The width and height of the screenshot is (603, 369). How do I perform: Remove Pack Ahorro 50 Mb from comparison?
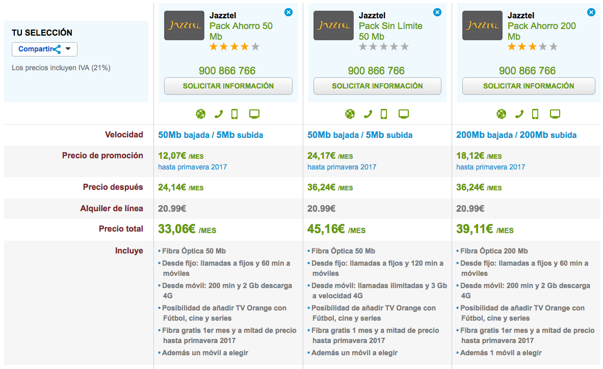[x=289, y=12]
